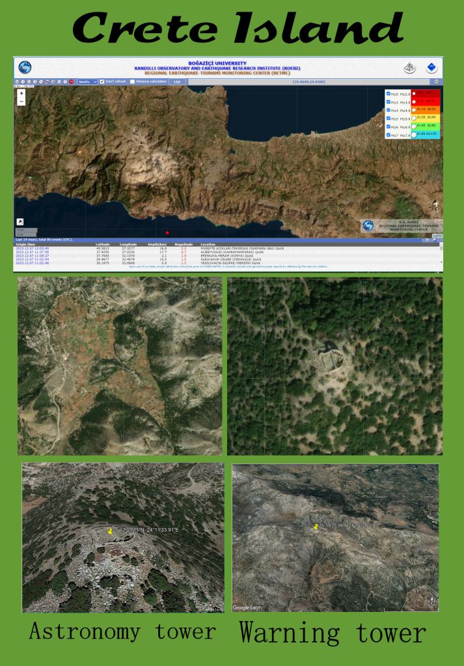Image resolution: width=464 pixels, height=666 pixels.
Task: Click the map zoom in plus button
Action: point(21,93)
